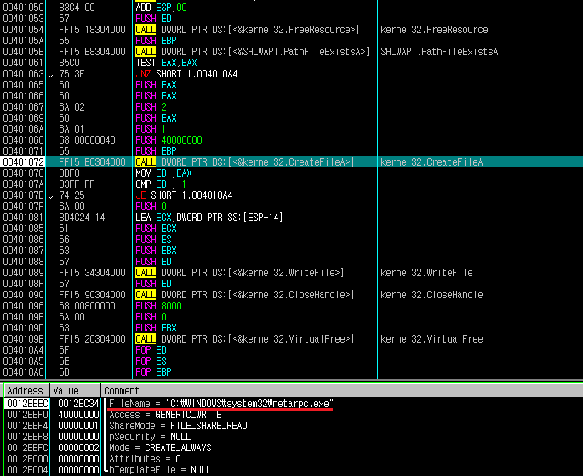This screenshot has width=583, height=476.
Task: Click the kernel32.CloseHandle comment text
Action: (432, 295)
